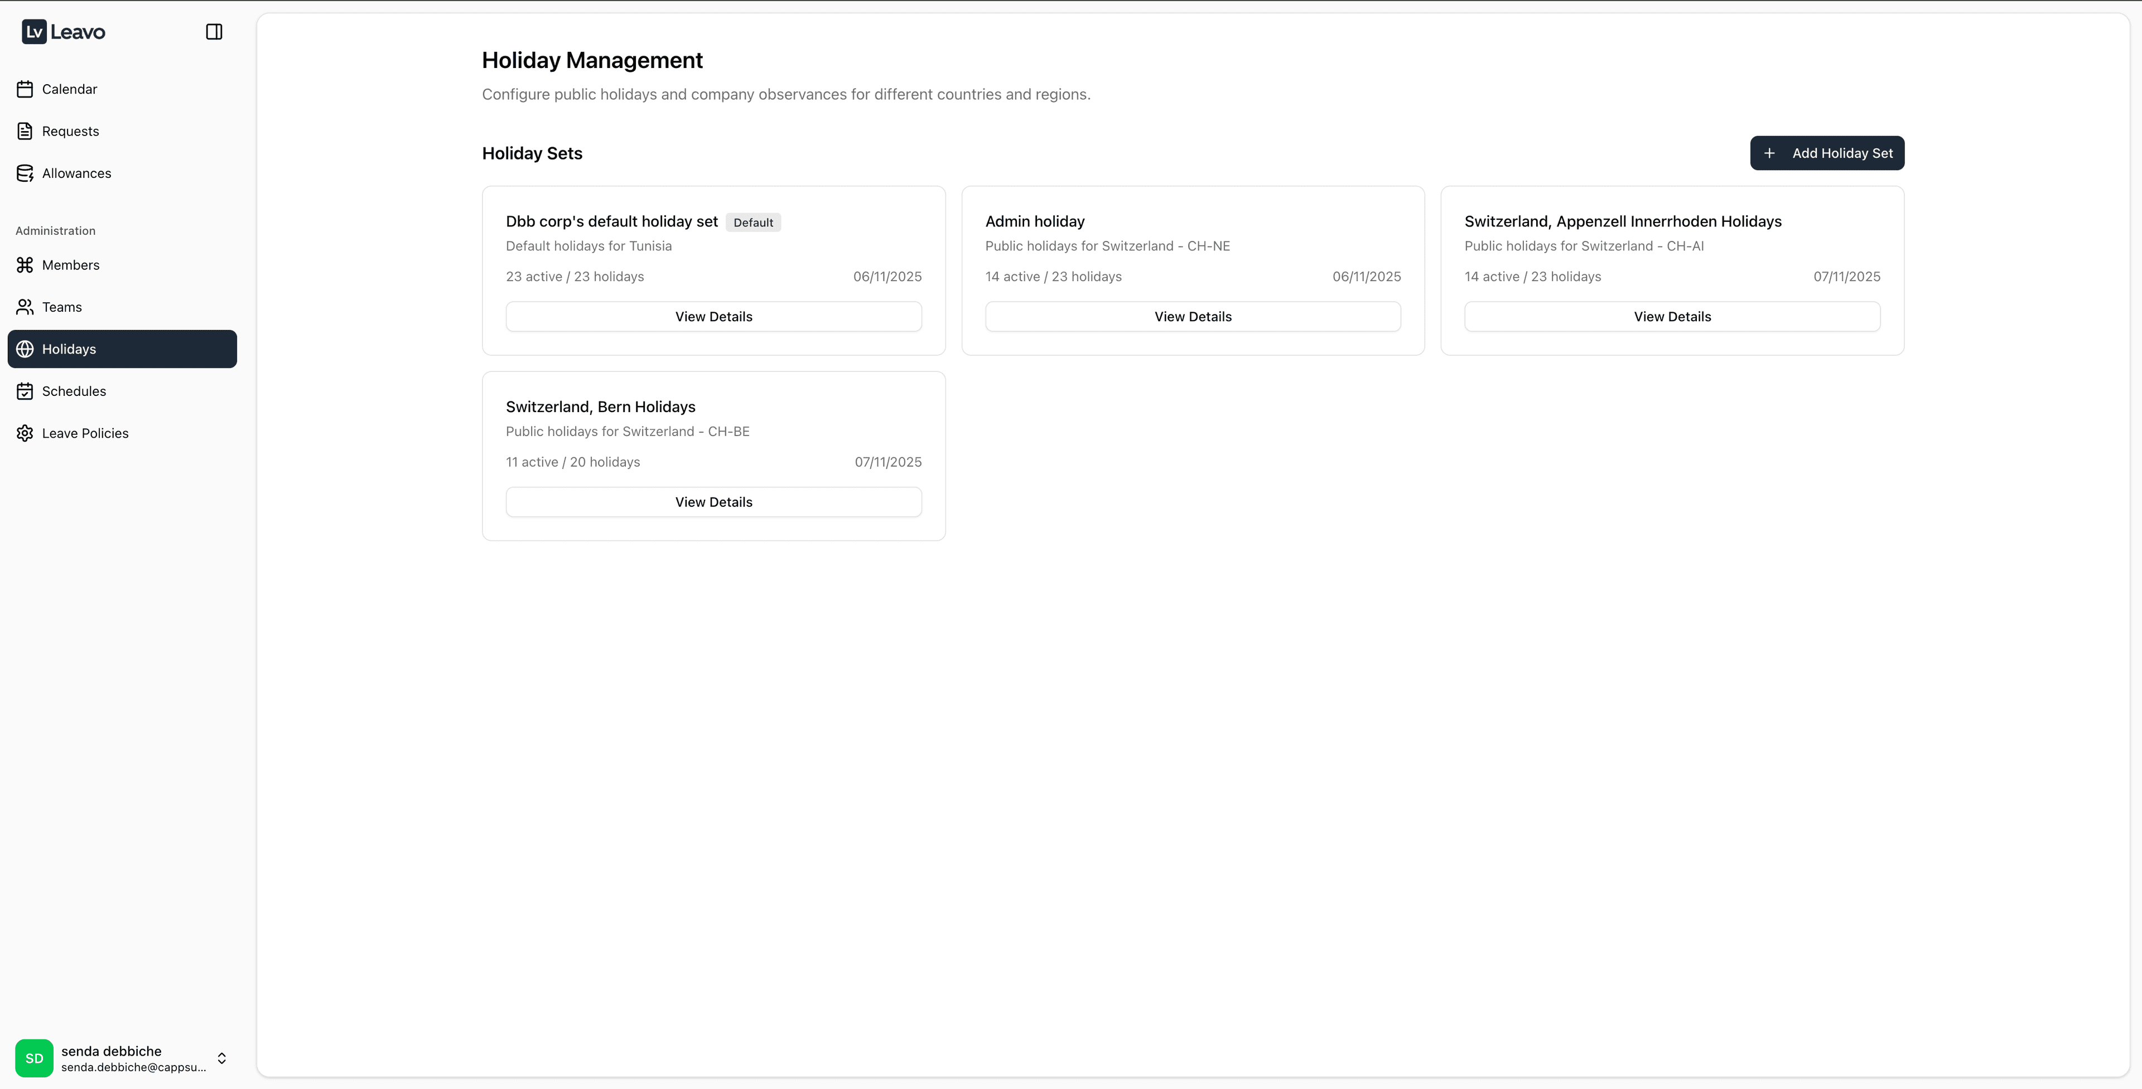Click the Schedules calendar-check icon
The width and height of the screenshot is (2142, 1089).
[x=25, y=391]
